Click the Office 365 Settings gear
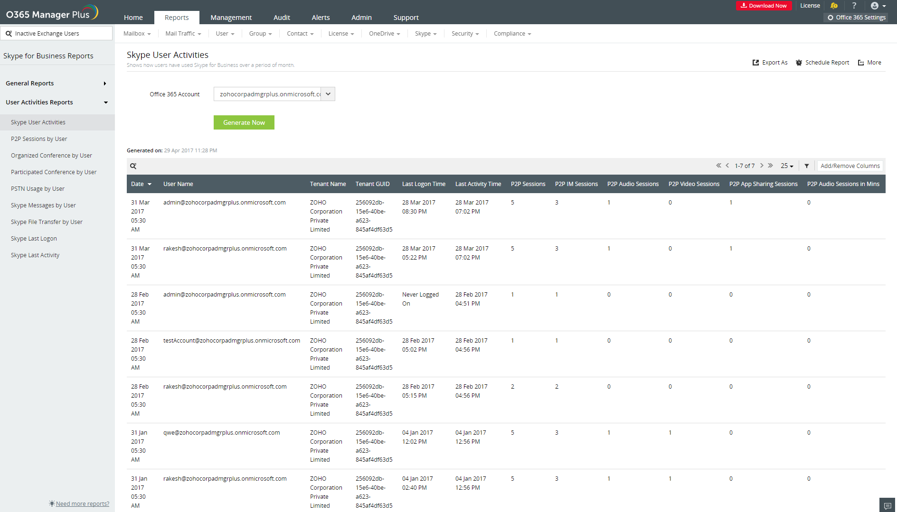 point(831,18)
